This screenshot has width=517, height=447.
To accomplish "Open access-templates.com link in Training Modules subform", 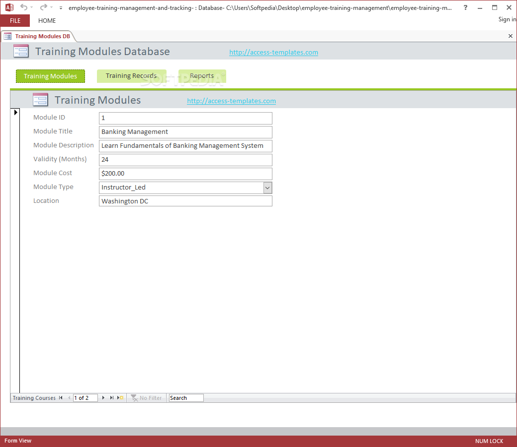I will point(232,101).
